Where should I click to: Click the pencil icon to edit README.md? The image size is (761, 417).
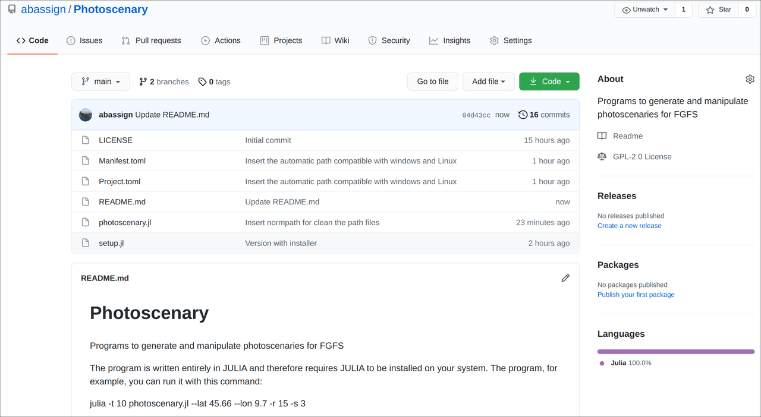(565, 278)
